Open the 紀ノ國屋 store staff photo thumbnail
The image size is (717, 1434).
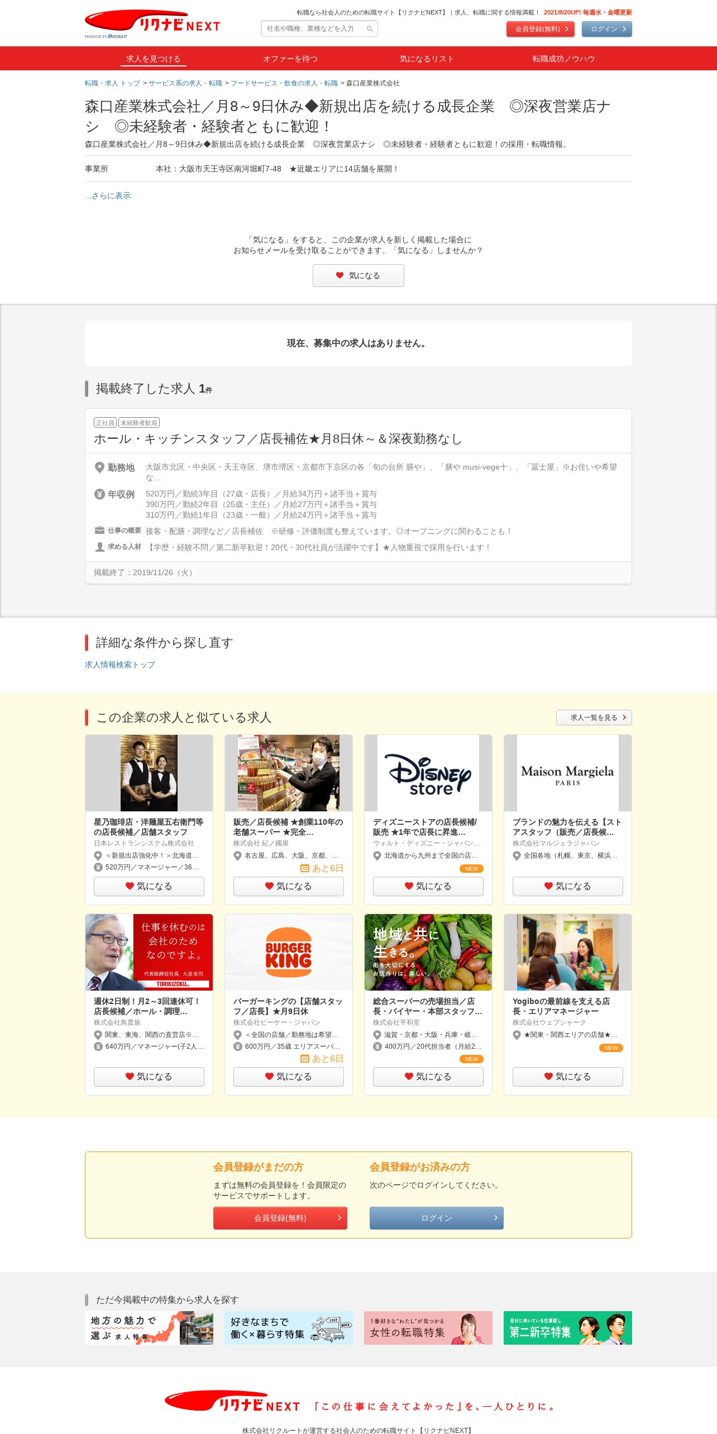[289, 773]
